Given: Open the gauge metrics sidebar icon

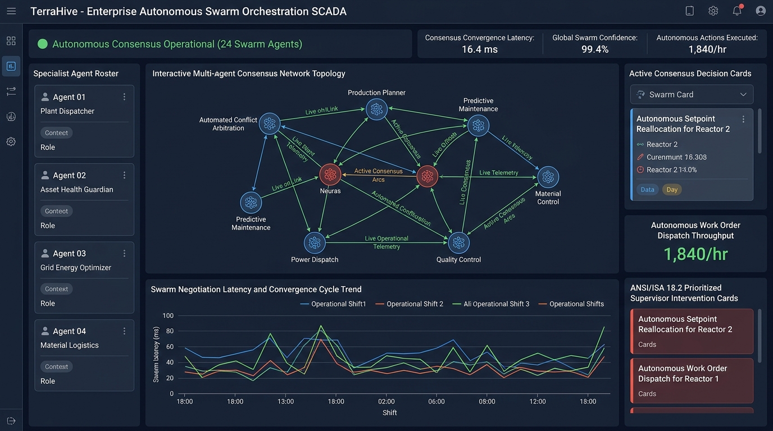Looking at the screenshot, I should pyautogui.click(x=11, y=117).
